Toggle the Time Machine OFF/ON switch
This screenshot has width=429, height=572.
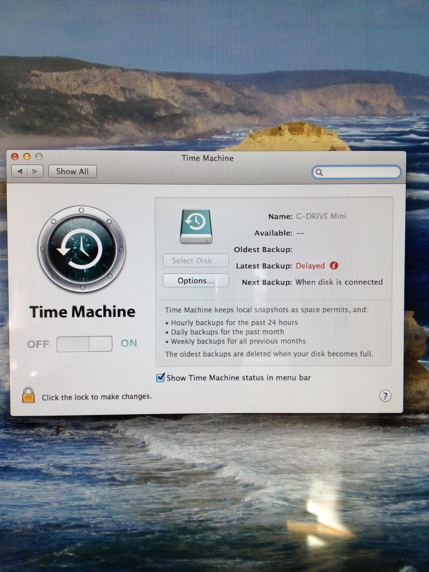click(x=84, y=344)
